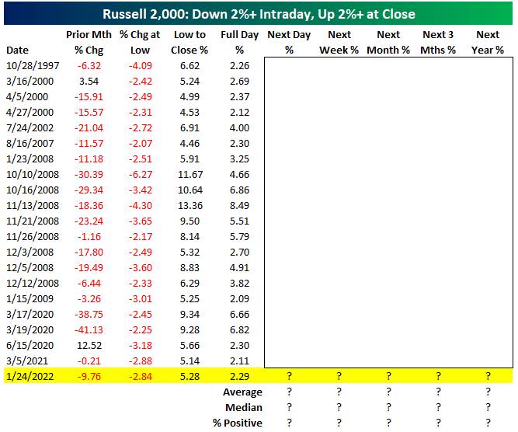Click the date cell 4/5/2000

click(27, 97)
